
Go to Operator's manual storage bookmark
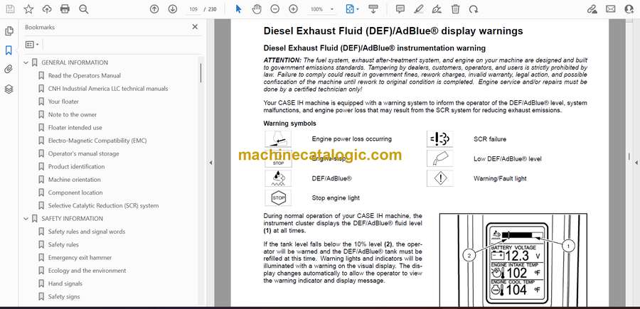[x=84, y=153]
